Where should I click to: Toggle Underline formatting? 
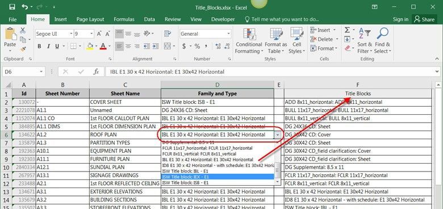57,47
